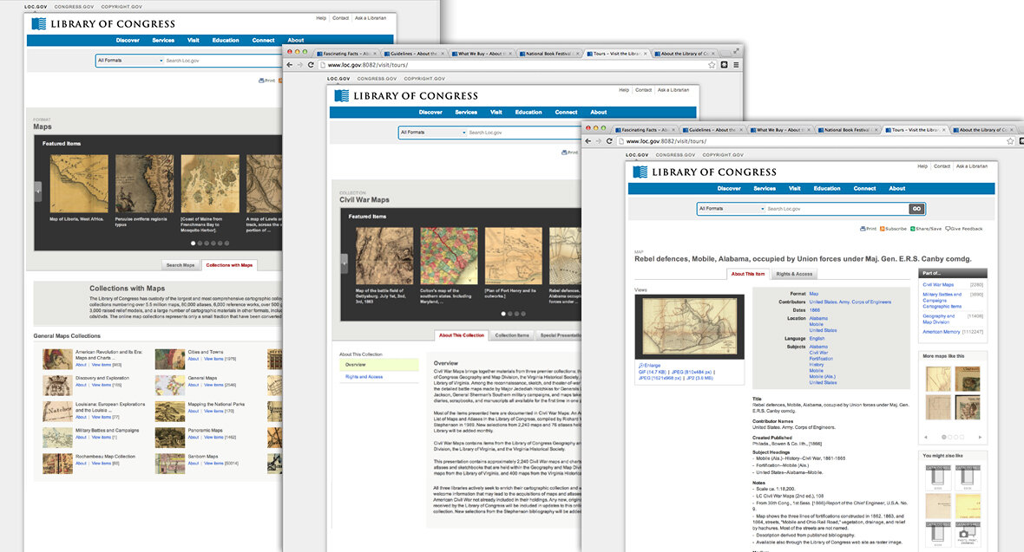Click the GO search button
The height and width of the screenshot is (552, 1024).
click(916, 209)
